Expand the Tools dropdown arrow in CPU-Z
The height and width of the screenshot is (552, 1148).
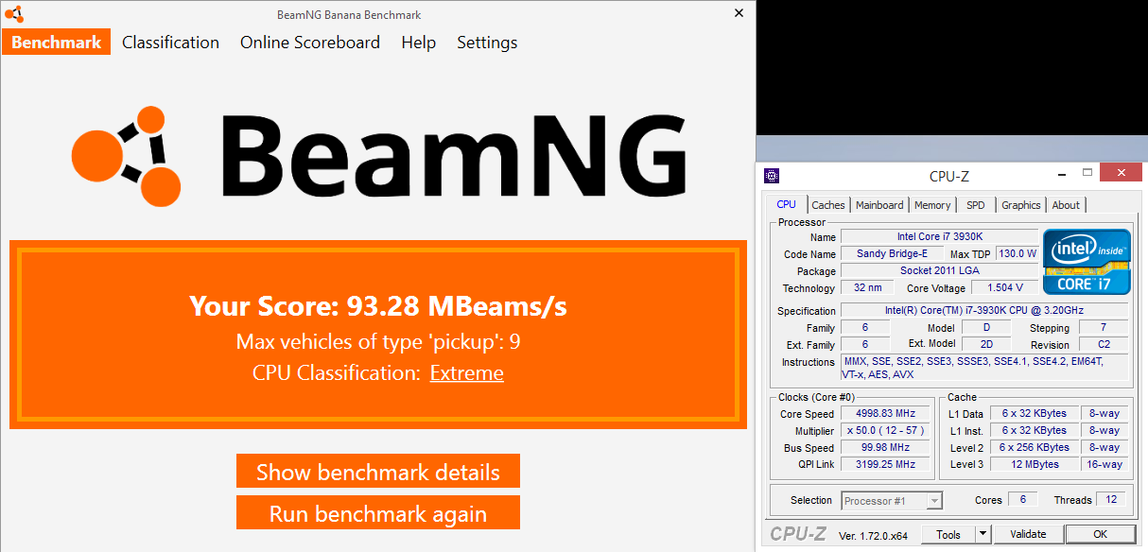pyautogui.click(x=983, y=535)
